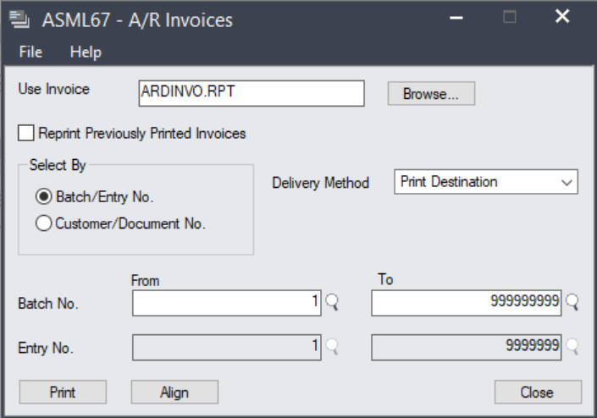Click the Use Invoice ARDINVO.RPT text field
The width and height of the screenshot is (597, 418).
(x=251, y=94)
